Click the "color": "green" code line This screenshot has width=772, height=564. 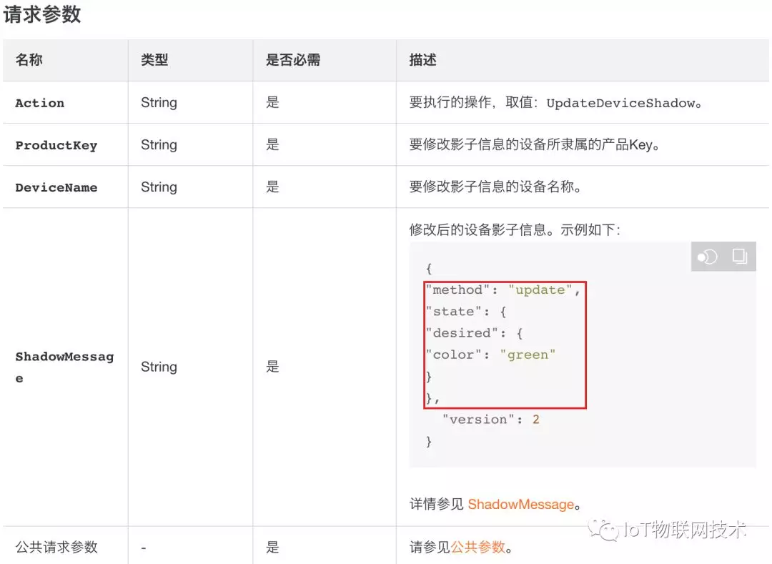pos(491,355)
